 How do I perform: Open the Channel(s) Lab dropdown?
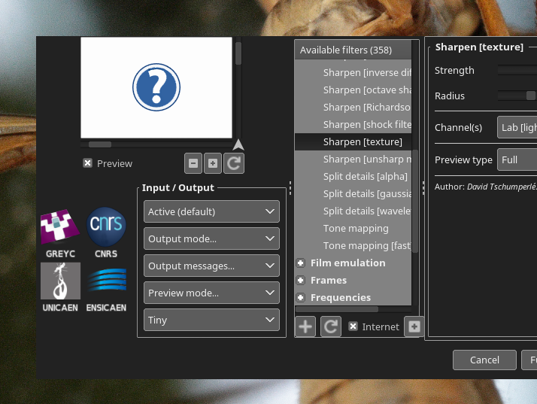point(517,127)
